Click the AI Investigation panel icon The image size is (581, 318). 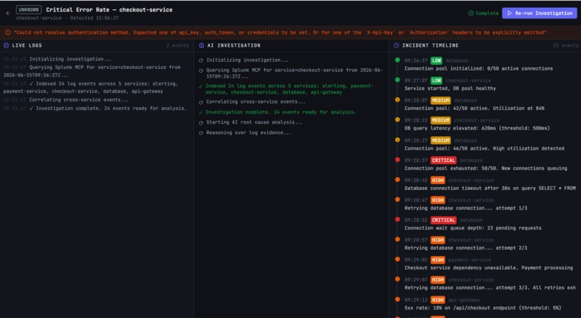coord(202,45)
